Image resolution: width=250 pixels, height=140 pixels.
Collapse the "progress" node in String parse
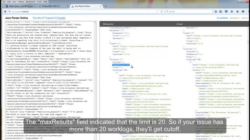(x=122, y=30)
